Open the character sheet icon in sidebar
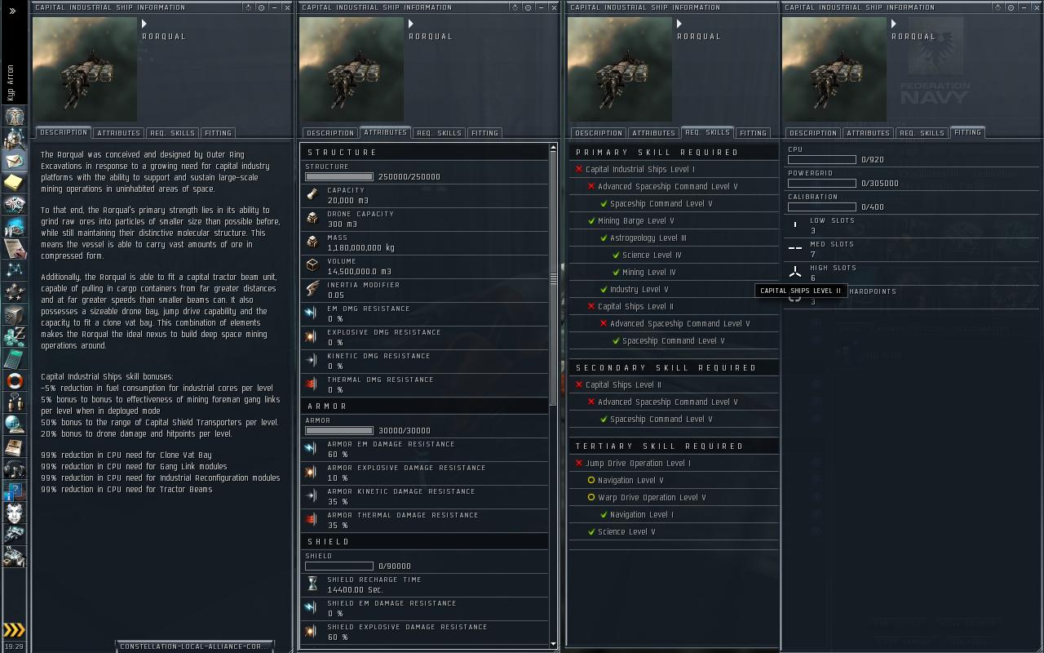The height and width of the screenshot is (653, 1044). (15, 115)
